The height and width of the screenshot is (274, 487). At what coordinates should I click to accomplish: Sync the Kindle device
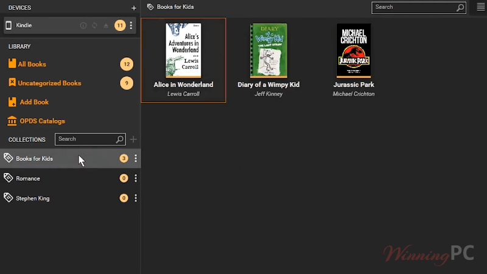(x=95, y=26)
